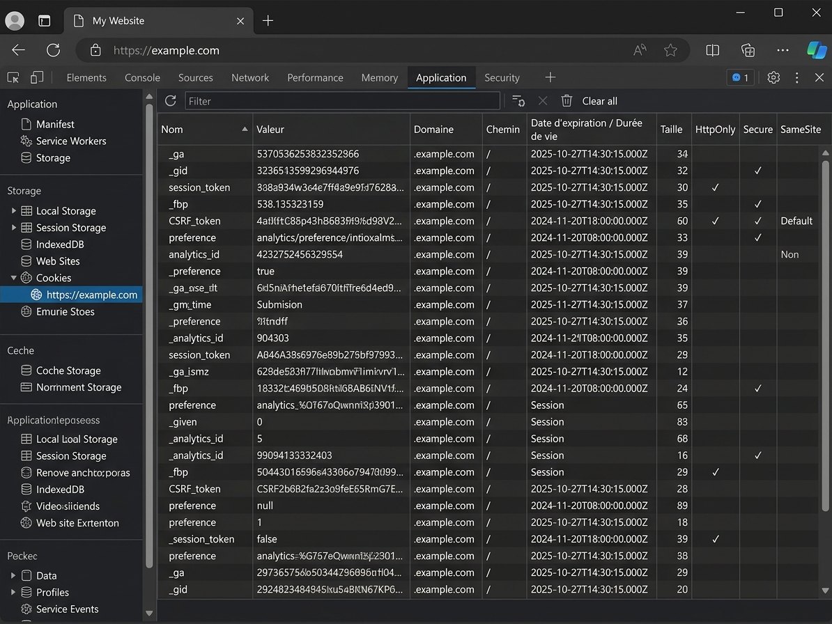Open more tools with the plus after Security
The image size is (832, 624).
pyautogui.click(x=550, y=77)
